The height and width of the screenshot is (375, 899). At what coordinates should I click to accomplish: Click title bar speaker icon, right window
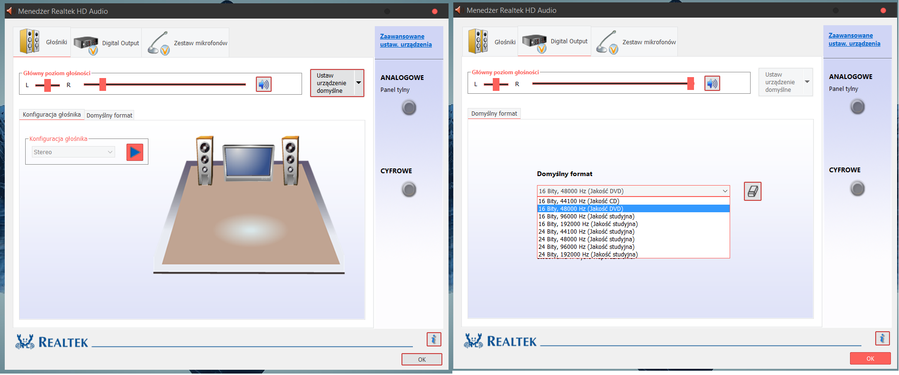point(459,10)
